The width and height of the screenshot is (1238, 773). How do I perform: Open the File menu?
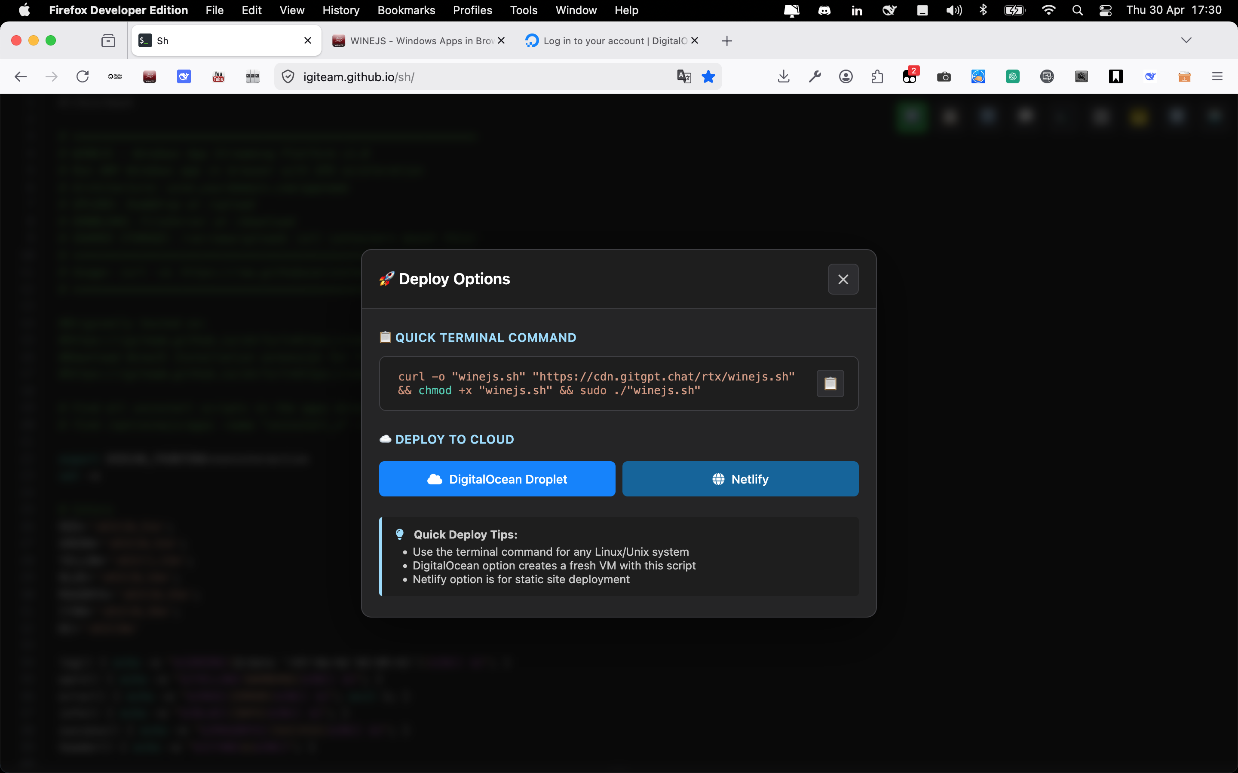215,10
